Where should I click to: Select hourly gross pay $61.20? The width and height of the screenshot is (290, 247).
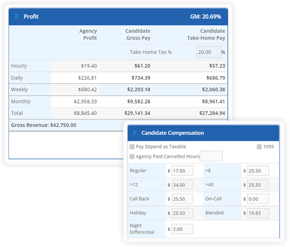pyautogui.click(x=142, y=66)
